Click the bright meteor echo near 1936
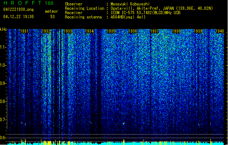The width and height of the screenshot is (228, 145). click(x=124, y=124)
